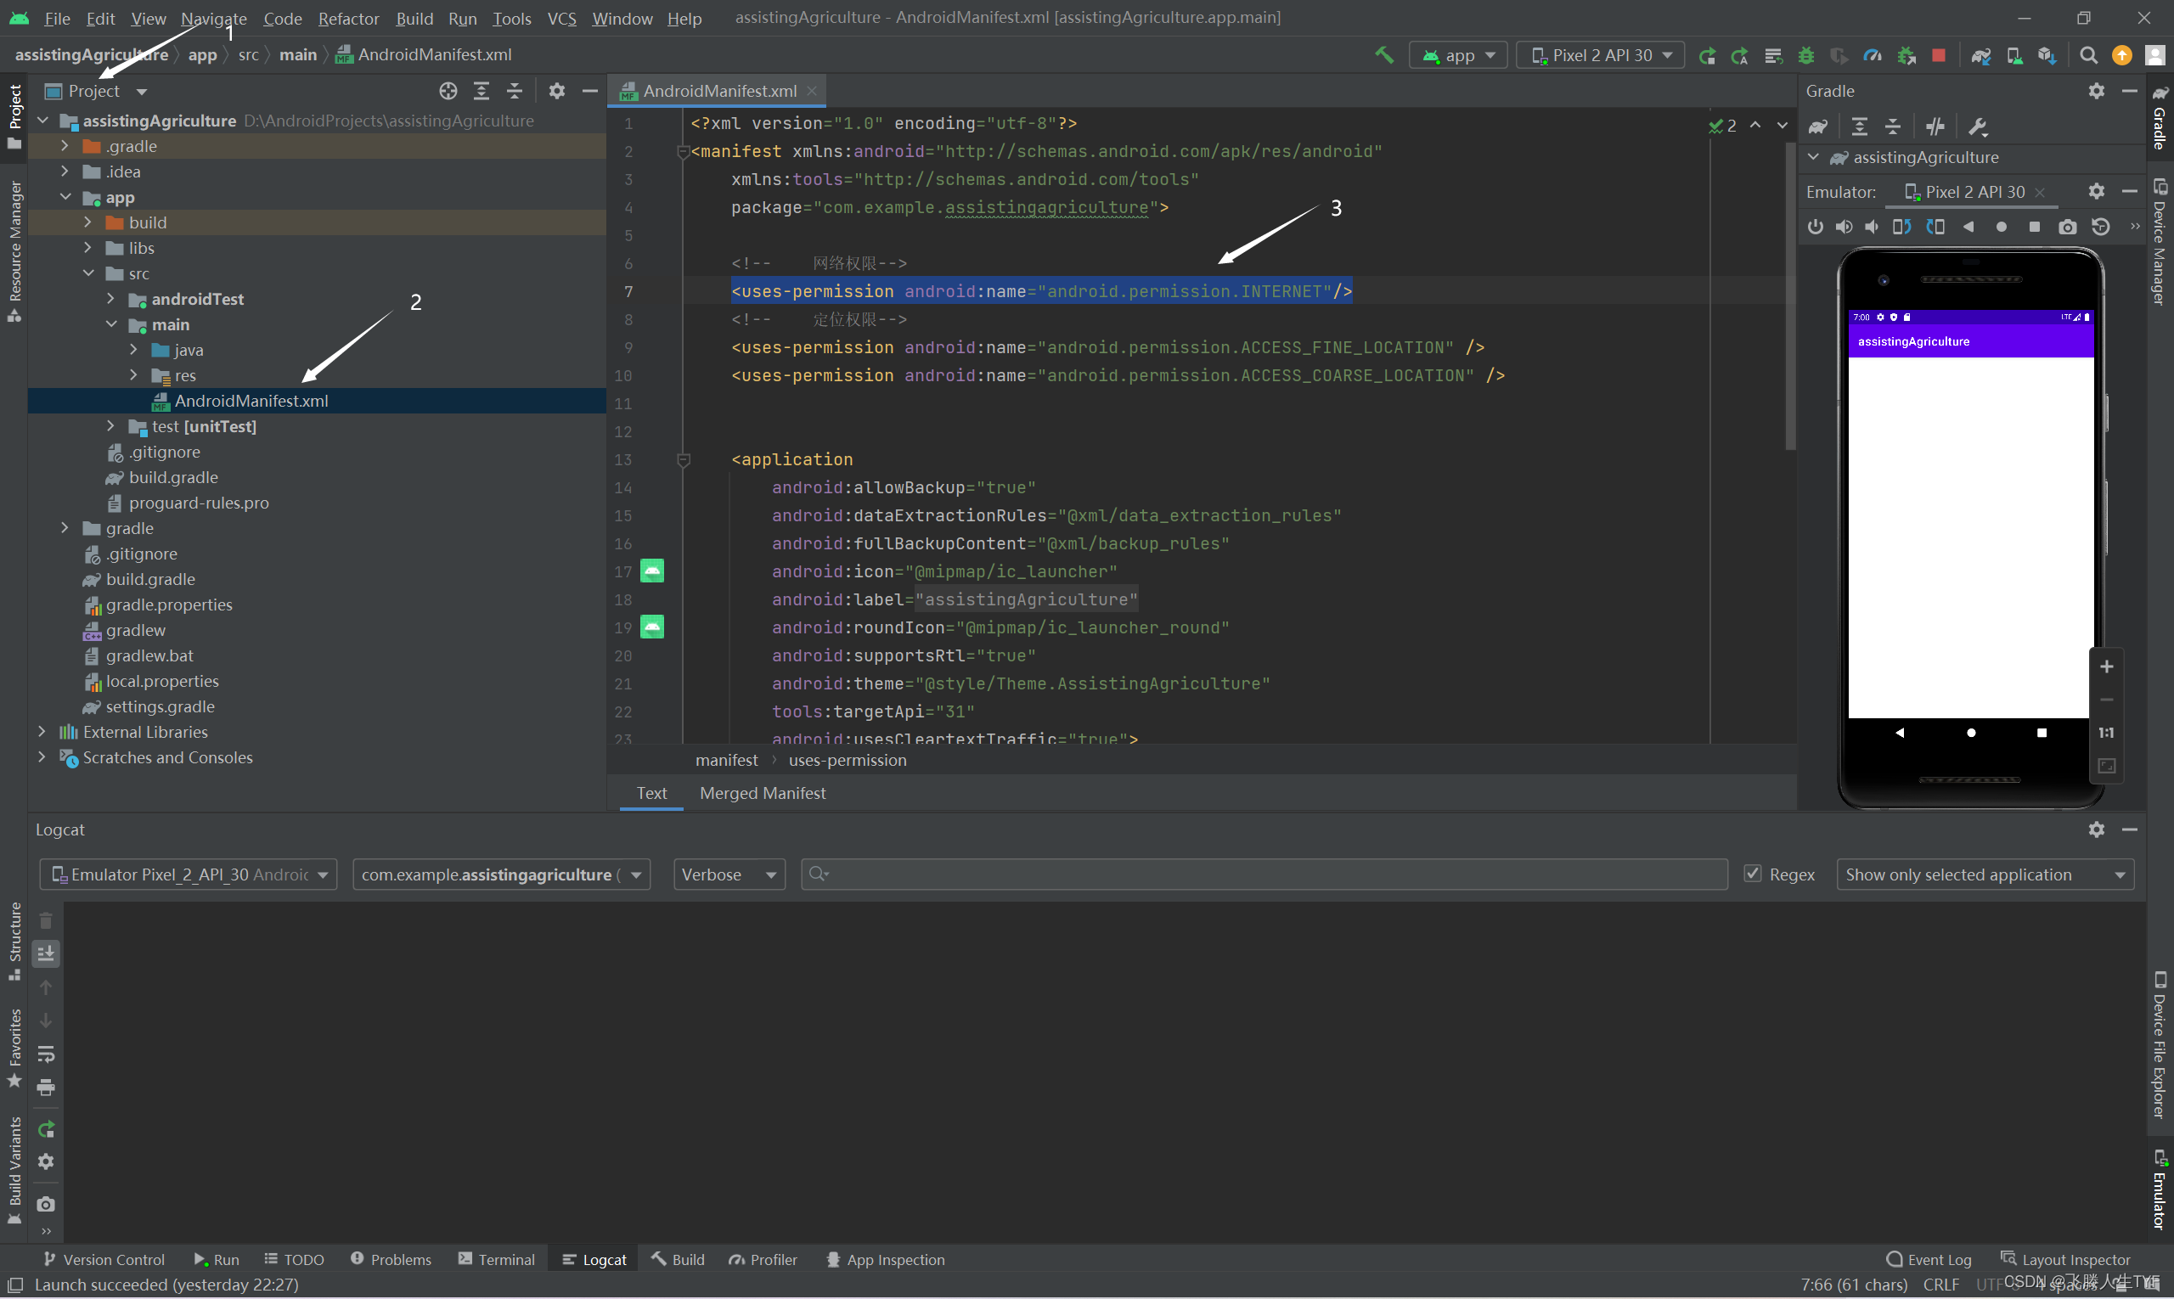This screenshot has width=2174, height=1299.
Task: Rotate the emulator counterclockwise
Action: tap(1901, 226)
